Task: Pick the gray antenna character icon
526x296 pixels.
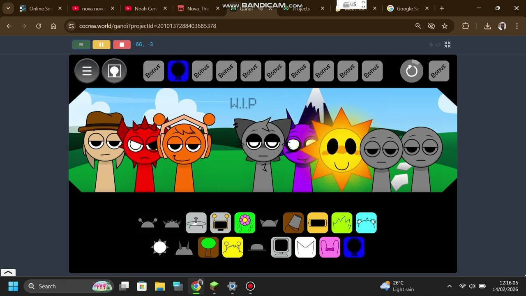Action: pyautogui.click(x=148, y=223)
